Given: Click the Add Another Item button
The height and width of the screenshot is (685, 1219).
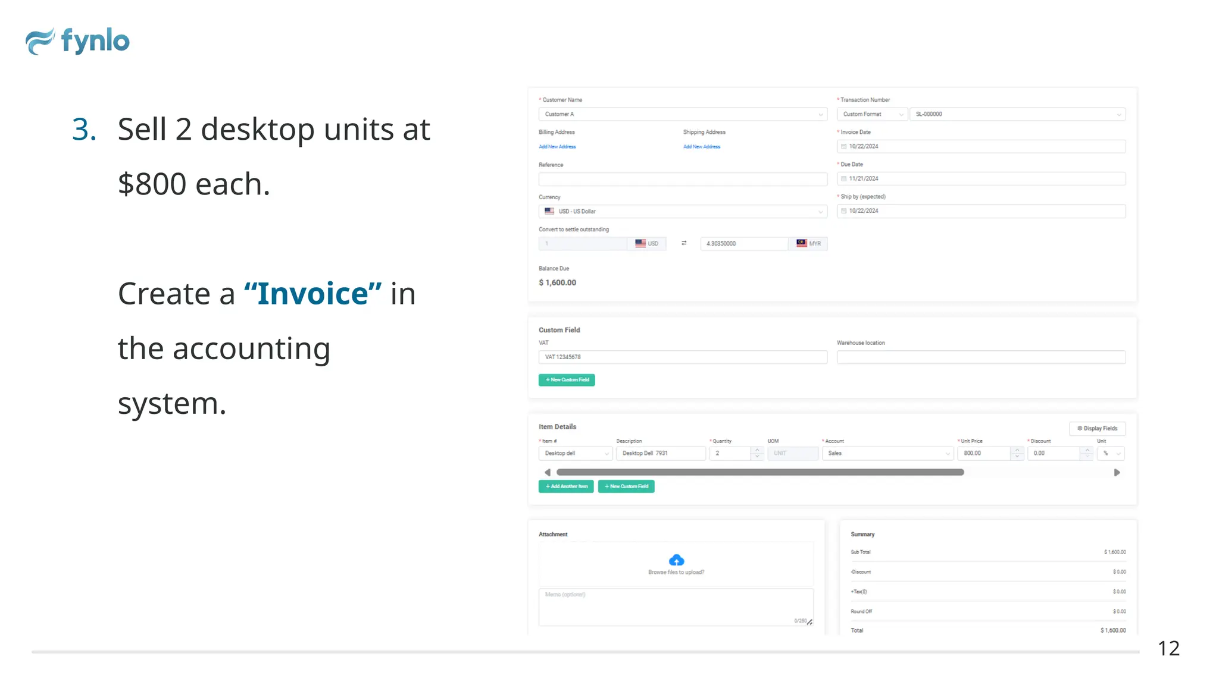Looking at the screenshot, I should pos(566,486).
